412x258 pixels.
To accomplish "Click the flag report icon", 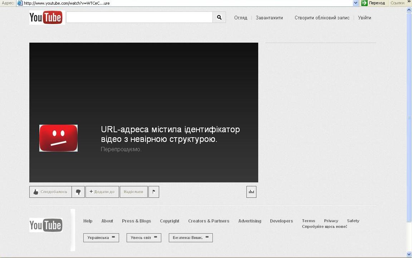I will (154, 192).
